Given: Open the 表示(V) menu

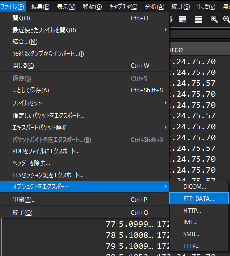Looking at the screenshot, I should point(66,7).
